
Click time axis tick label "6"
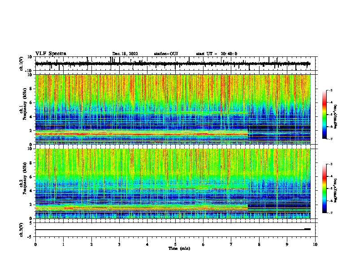(203, 244)
